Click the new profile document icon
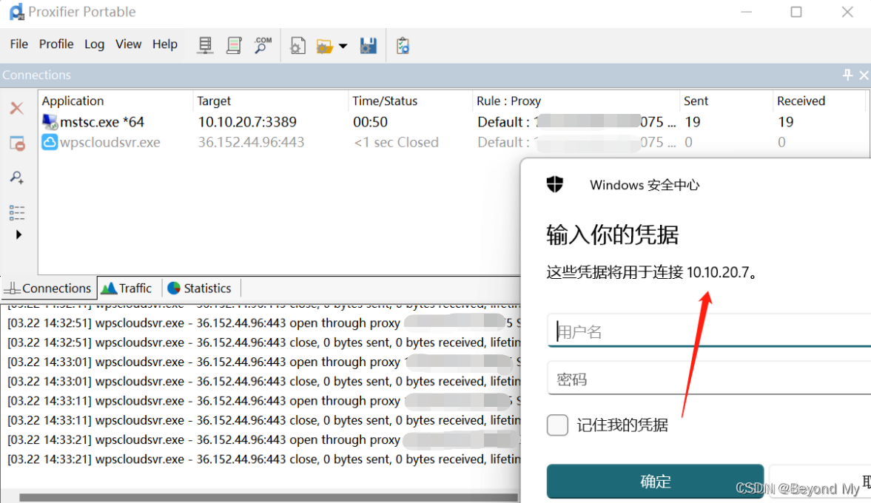This screenshot has width=871, height=503. click(x=297, y=46)
